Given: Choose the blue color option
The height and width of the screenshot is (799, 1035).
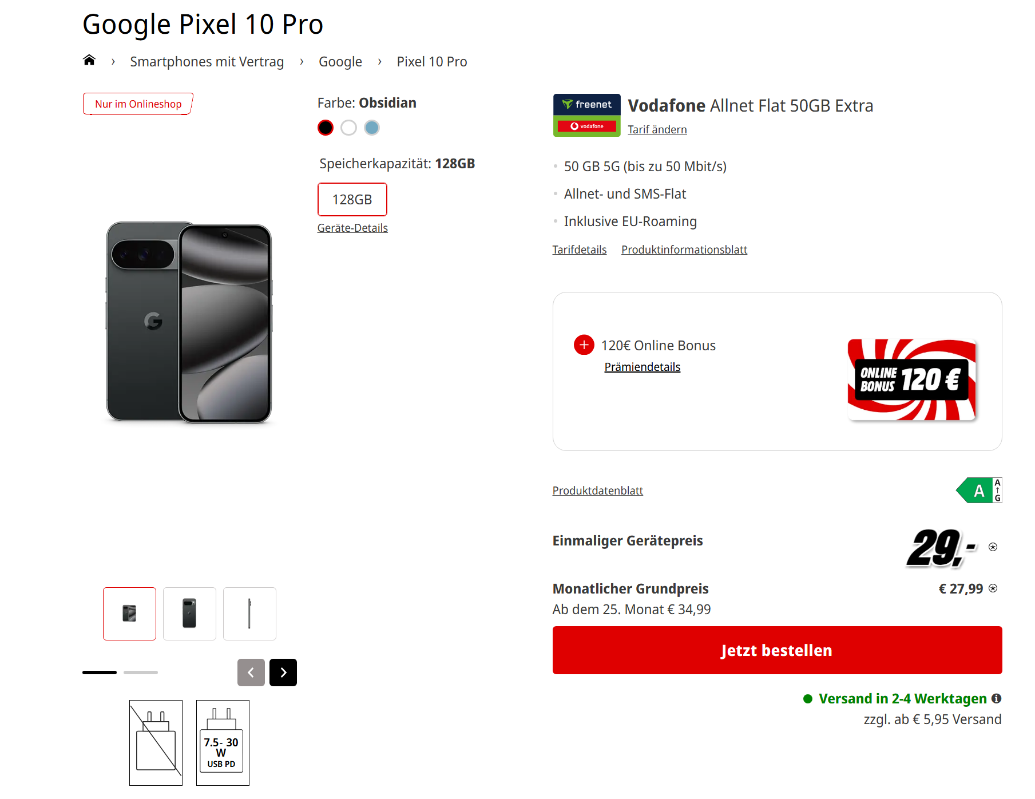Looking at the screenshot, I should click(x=372, y=128).
